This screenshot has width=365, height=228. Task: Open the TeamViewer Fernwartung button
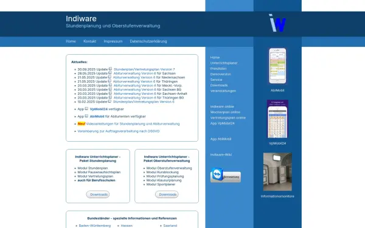click(226, 175)
